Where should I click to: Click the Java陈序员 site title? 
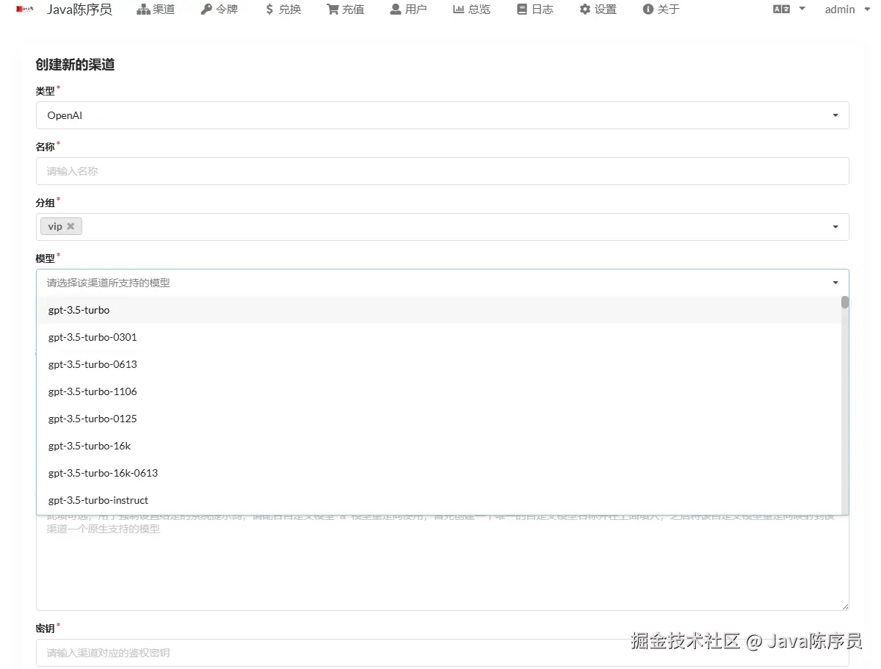point(79,10)
